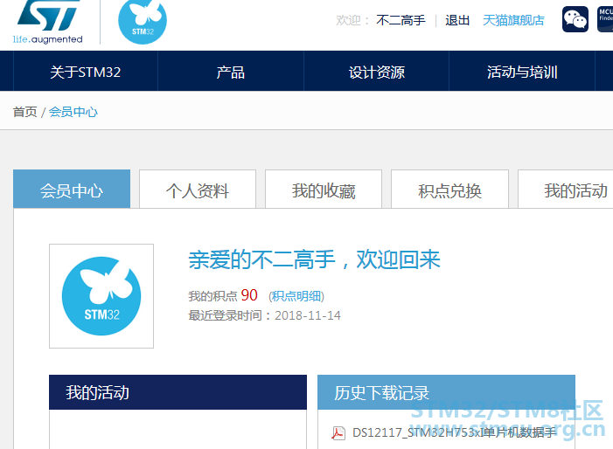
Task: Click the points value 90
Action: coord(249,295)
